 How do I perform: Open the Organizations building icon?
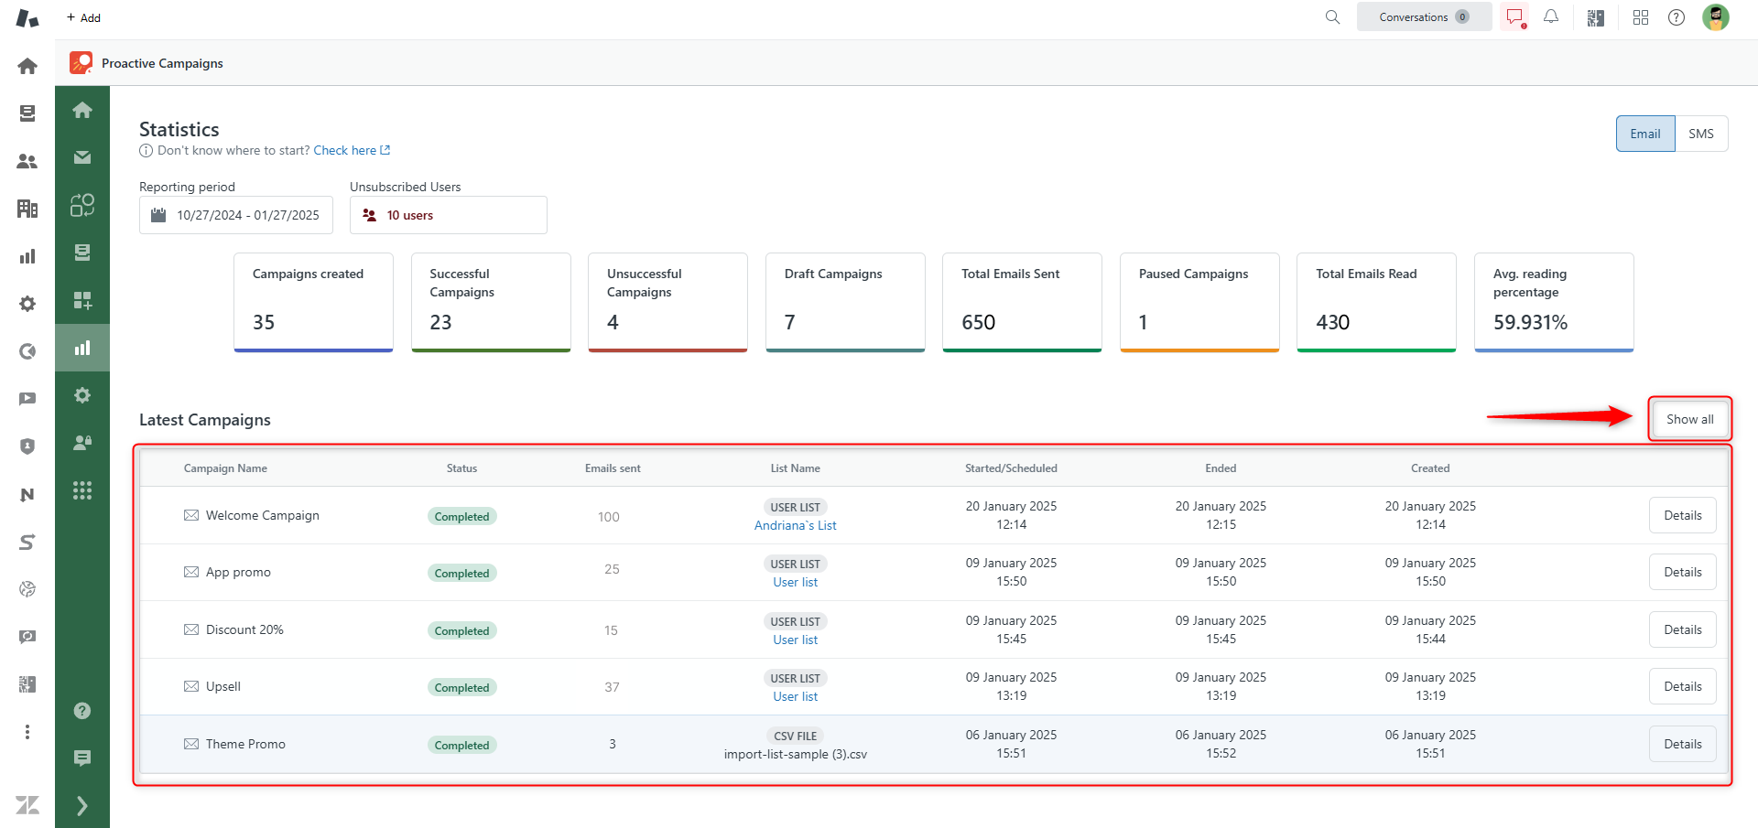27,209
